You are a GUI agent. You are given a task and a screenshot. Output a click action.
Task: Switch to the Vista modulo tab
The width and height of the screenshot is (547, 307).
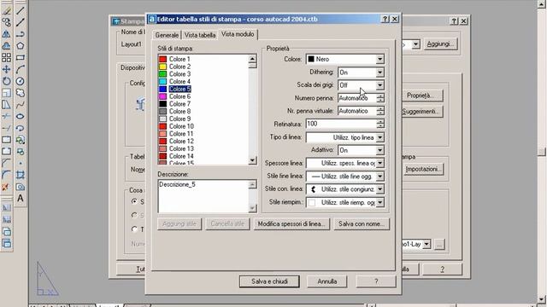coord(238,34)
